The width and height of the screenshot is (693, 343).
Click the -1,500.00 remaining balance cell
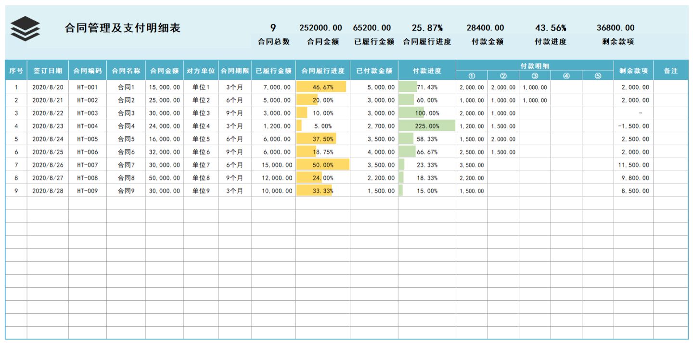tap(633, 126)
